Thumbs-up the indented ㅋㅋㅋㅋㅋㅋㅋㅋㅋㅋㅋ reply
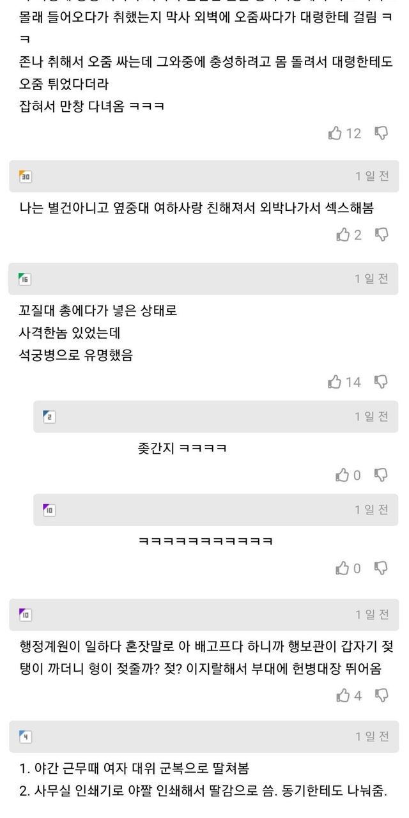The height and width of the screenshot is (818, 409). tap(343, 567)
